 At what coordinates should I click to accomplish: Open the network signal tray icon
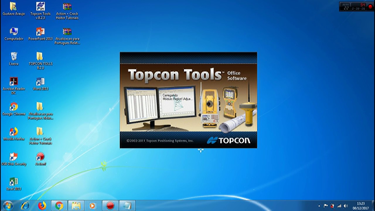[x=339, y=206]
